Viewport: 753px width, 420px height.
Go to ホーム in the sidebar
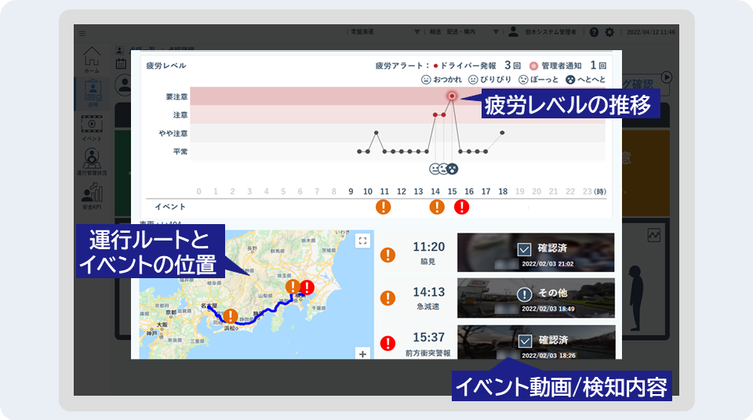coord(92,60)
